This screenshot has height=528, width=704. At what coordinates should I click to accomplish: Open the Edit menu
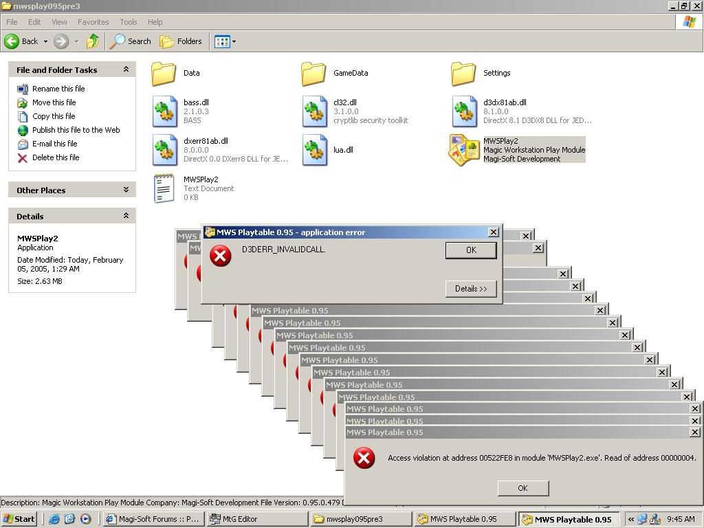[34, 22]
